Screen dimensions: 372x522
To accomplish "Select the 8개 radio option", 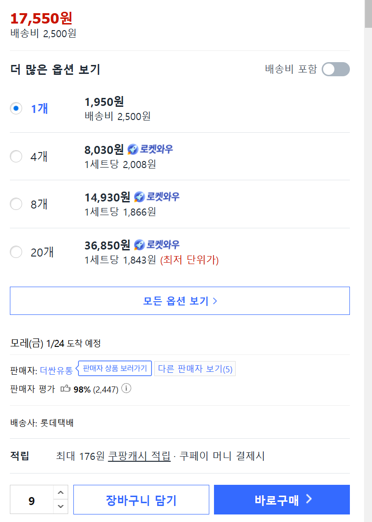I will tap(16, 204).
